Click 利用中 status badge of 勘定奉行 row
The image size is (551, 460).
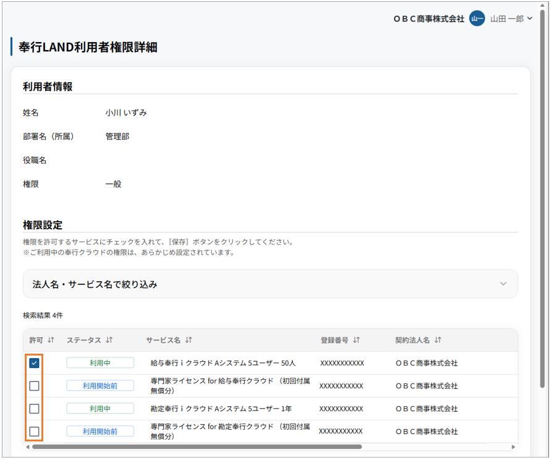pyautogui.click(x=100, y=409)
